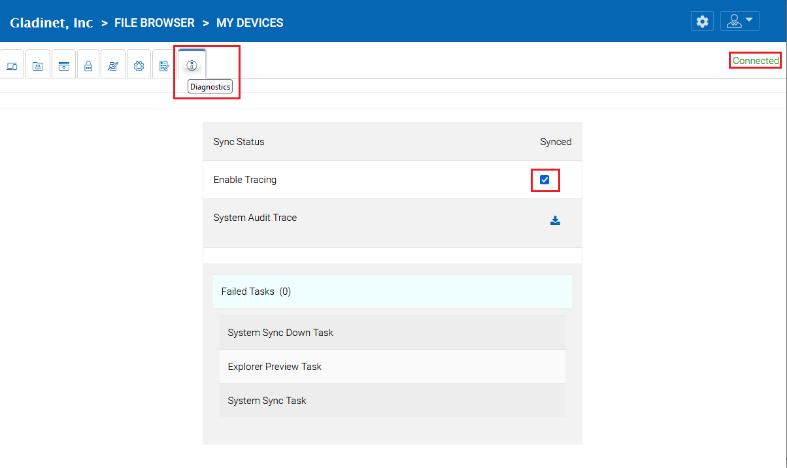The image size is (787, 468).
Task: Click the Connected status label
Action: point(755,60)
